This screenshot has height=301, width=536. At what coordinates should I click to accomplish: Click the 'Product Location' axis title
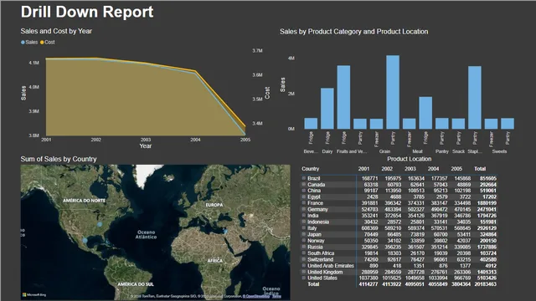(410, 159)
